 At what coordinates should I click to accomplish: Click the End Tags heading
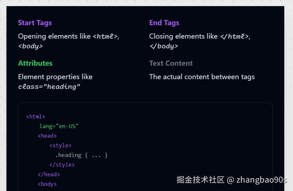point(164,23)
